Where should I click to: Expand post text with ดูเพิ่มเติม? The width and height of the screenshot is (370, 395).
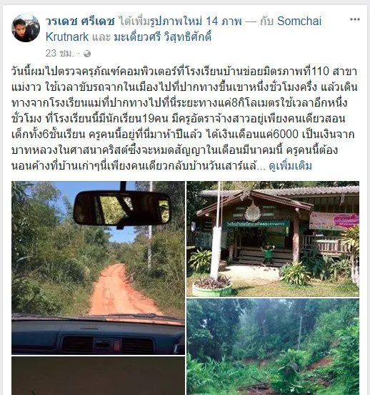pyautogui.click(x=290, y=166)
